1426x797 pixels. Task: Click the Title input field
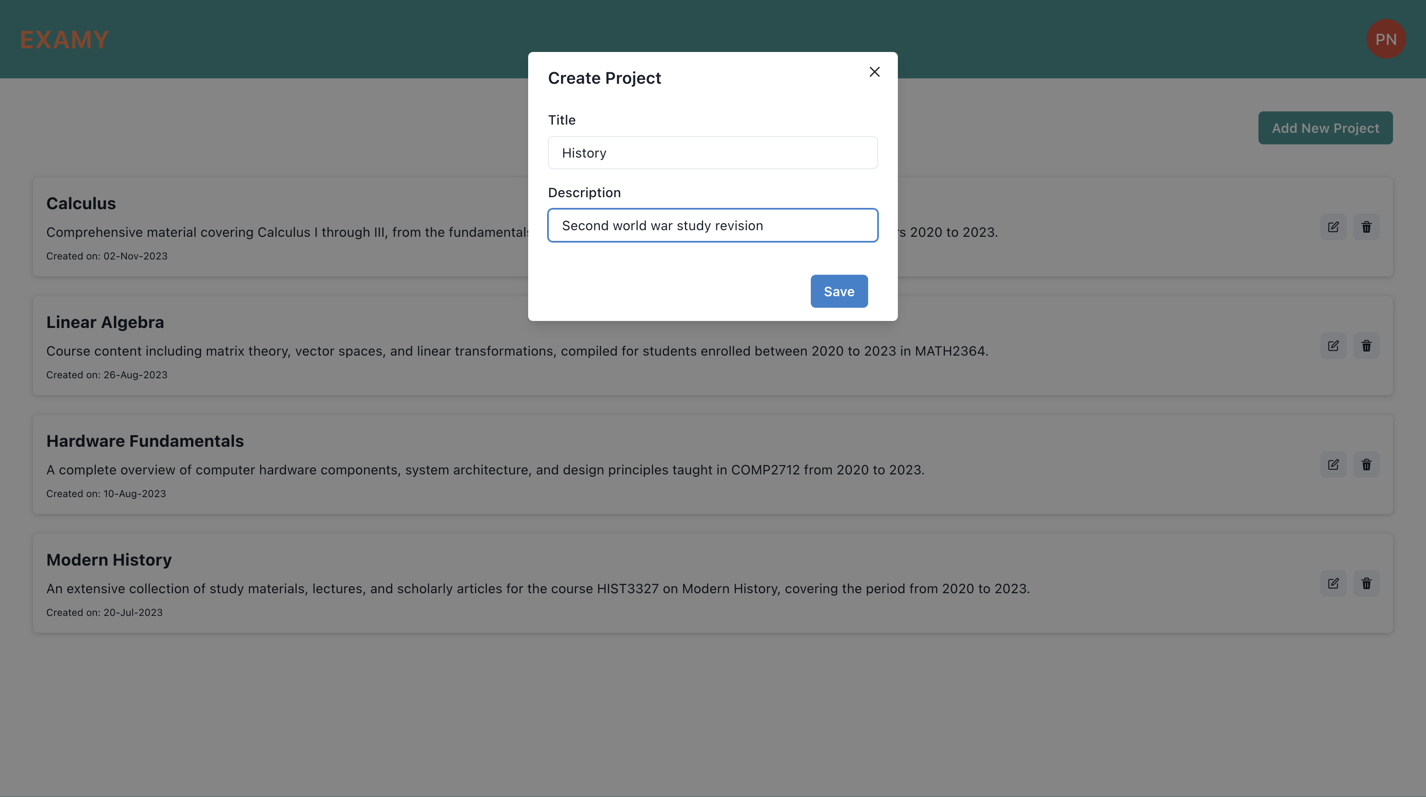click(x=713, y=153)
